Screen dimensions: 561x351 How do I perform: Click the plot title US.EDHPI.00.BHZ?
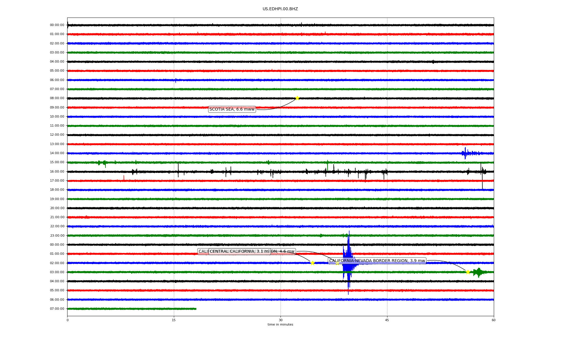(x=280, y=9)
